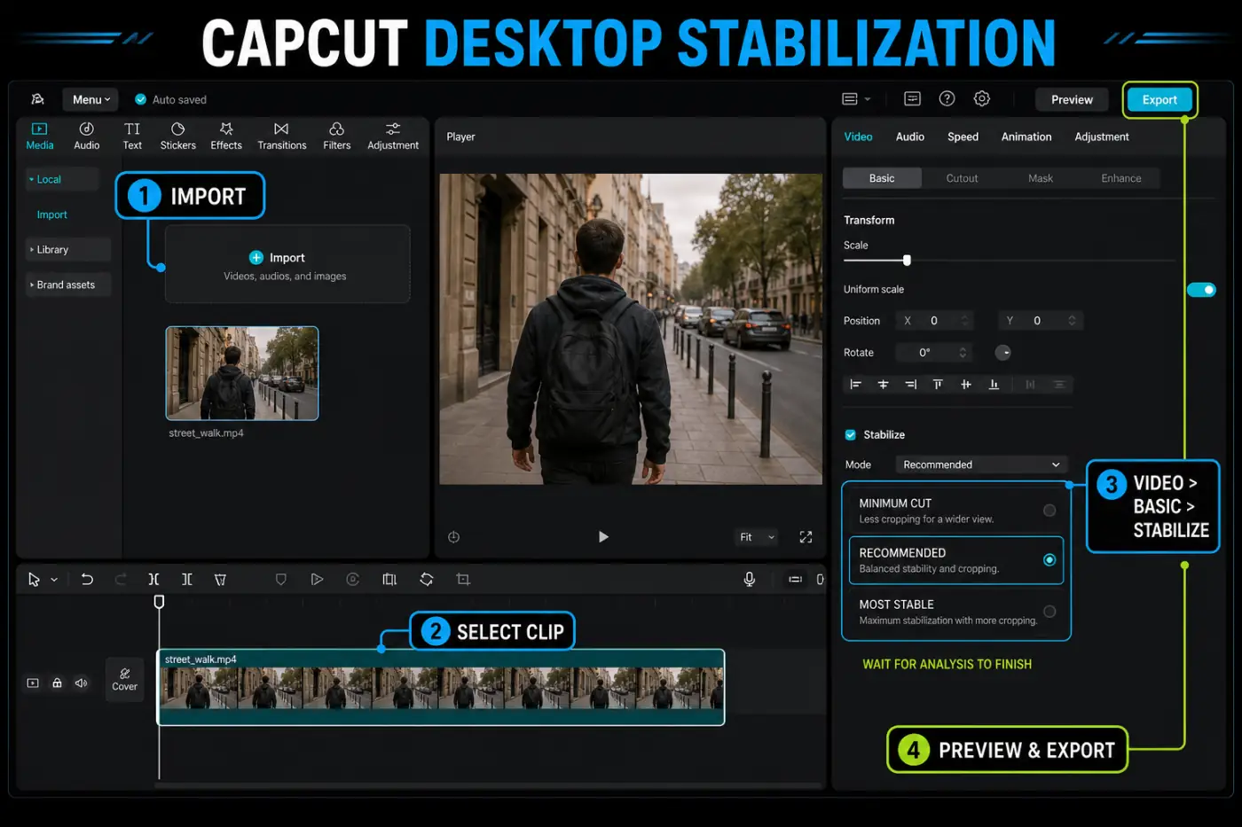The image size is (1242, 827).
Task: Click the Import link in sidebar
Action: (51, 215)
